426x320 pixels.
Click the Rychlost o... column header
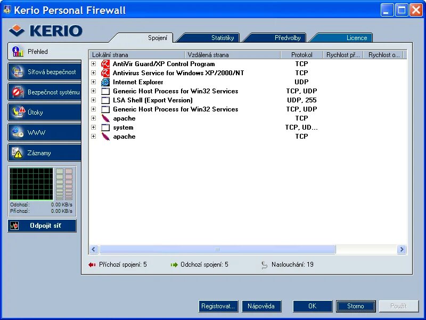tap(383, 55)
